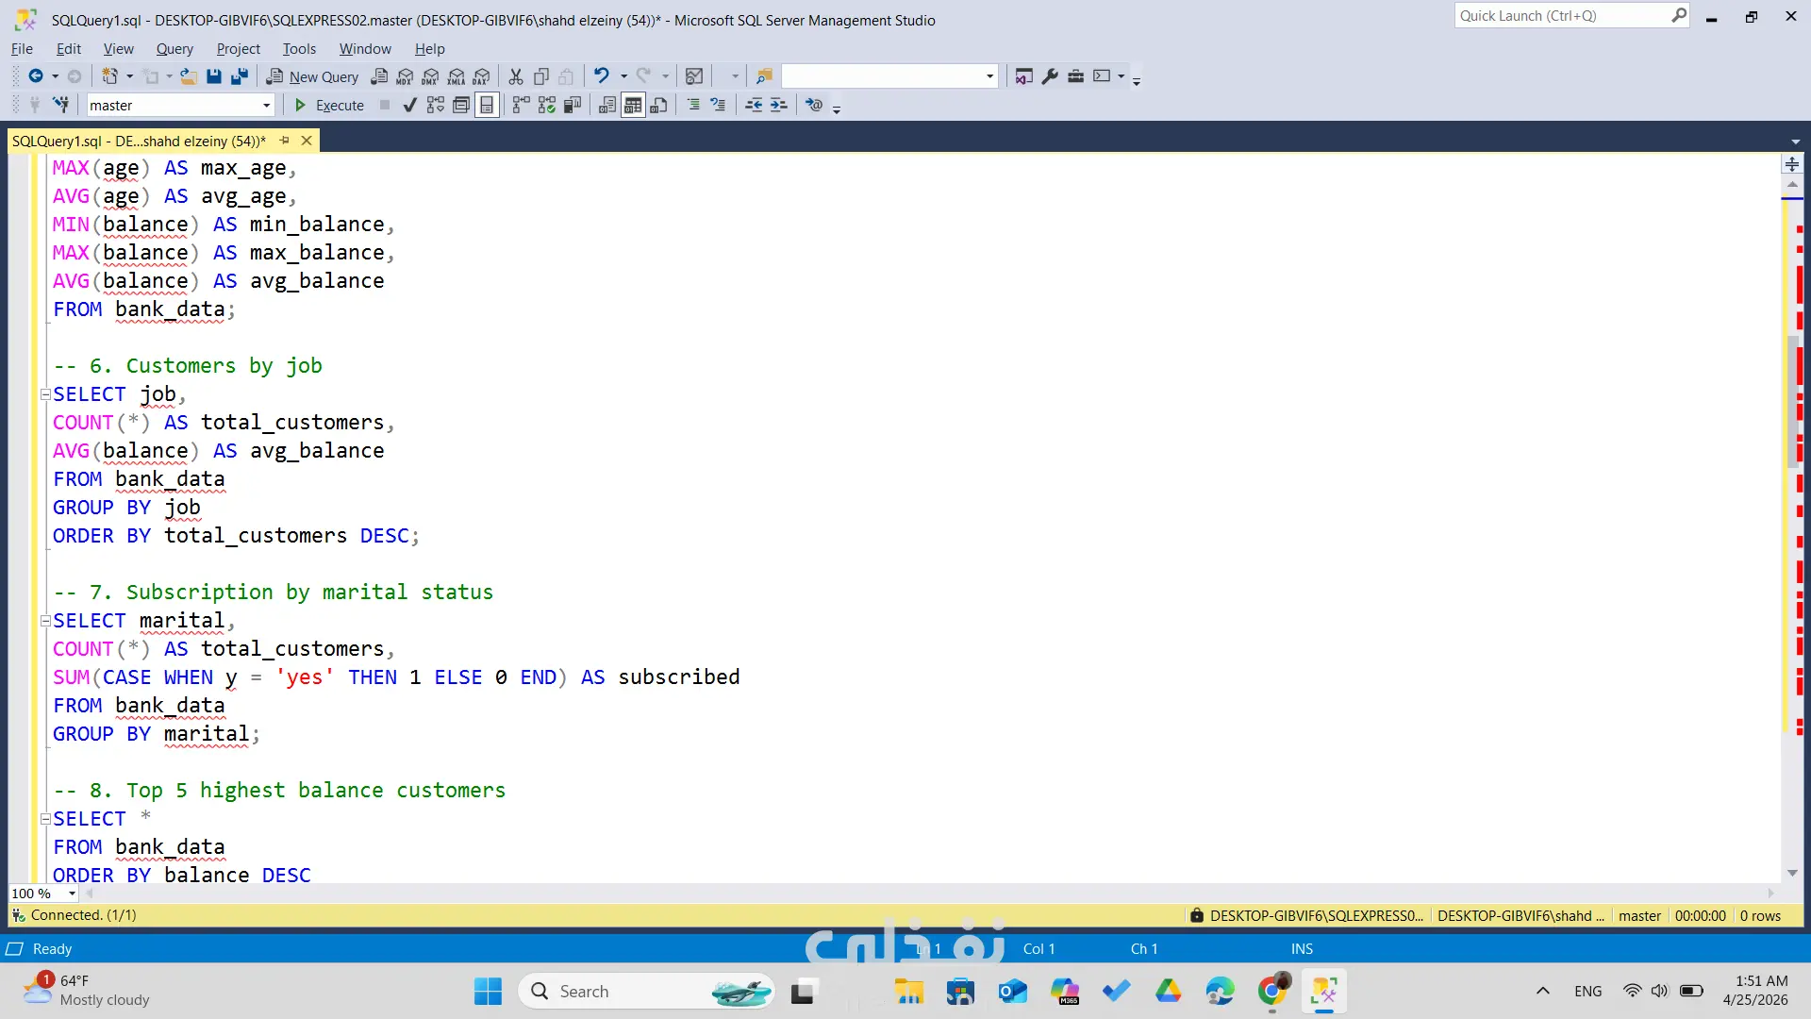Click the editor scroll down arrow
This screenshot has height=1019, width=1811.
click(x=1792, y=873)
